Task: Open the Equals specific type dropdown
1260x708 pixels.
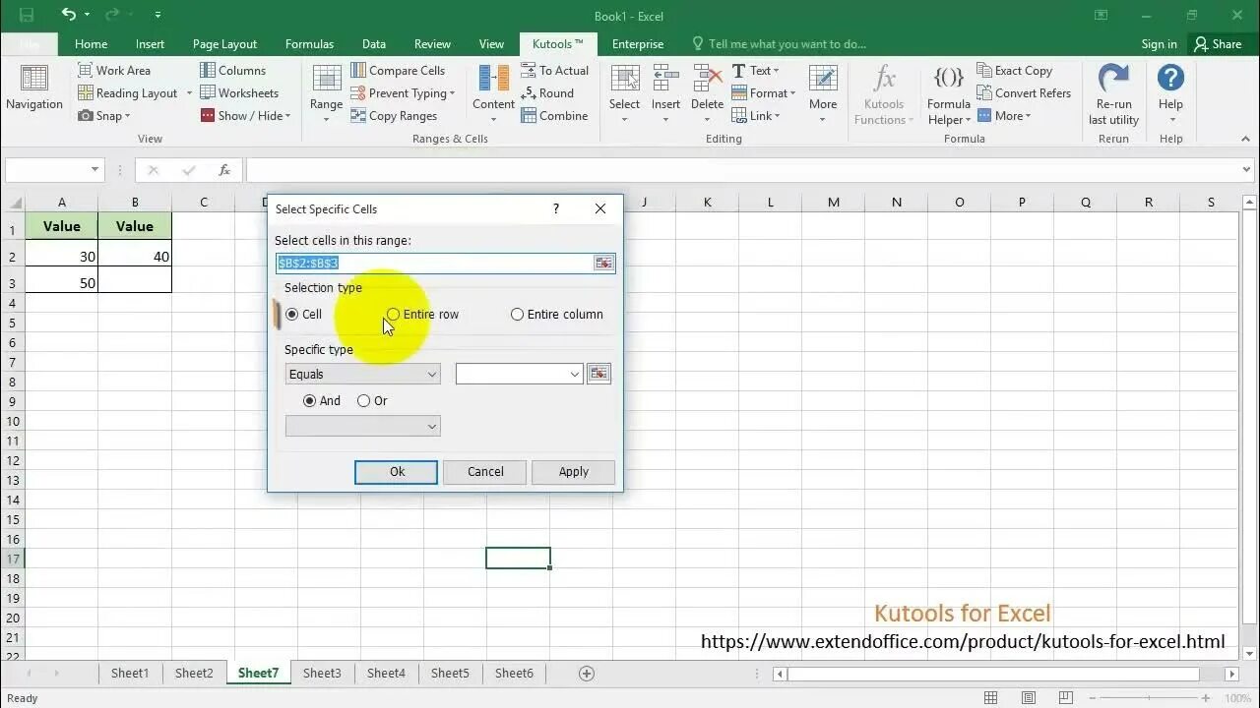Action: (362, 374)
